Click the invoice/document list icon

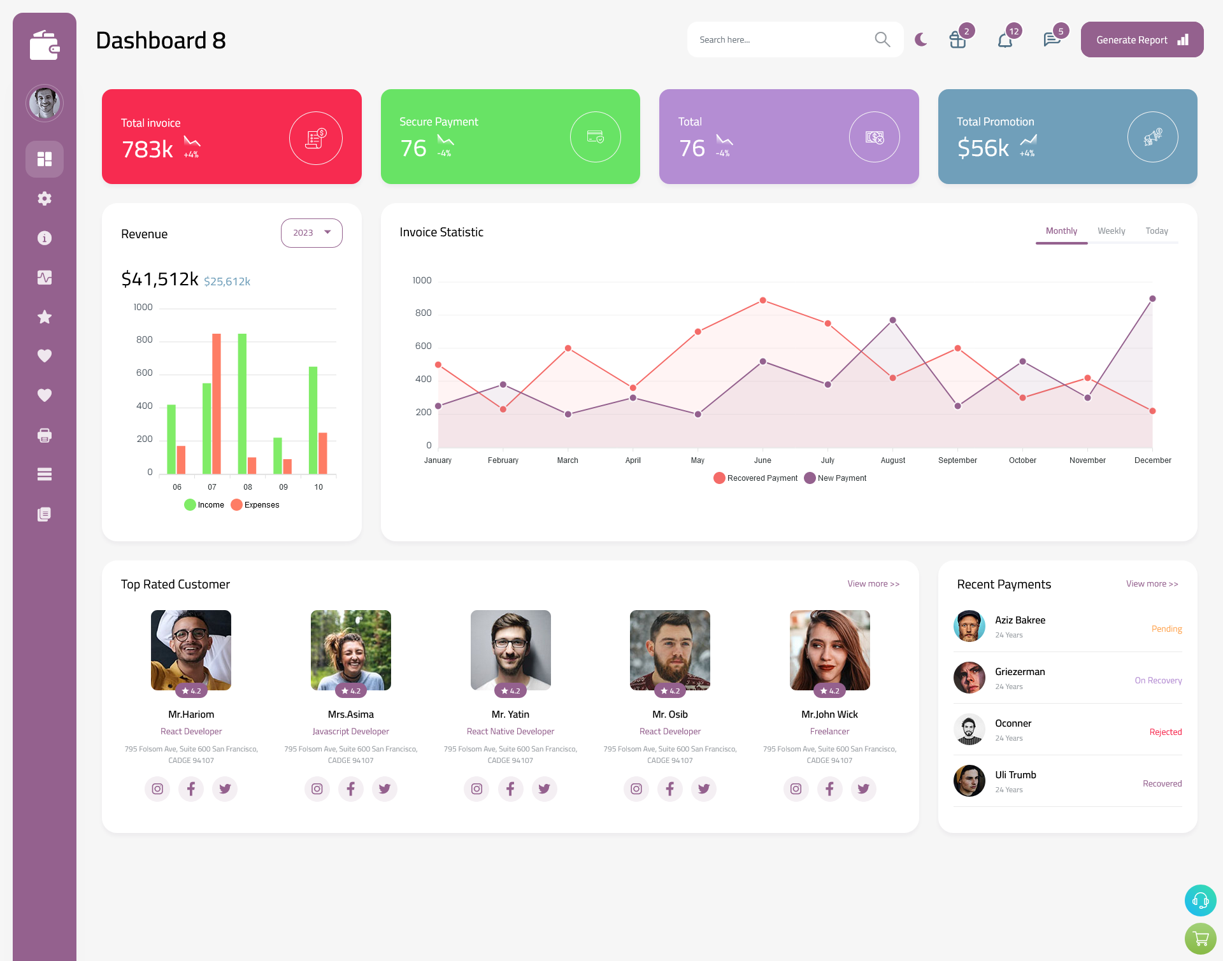tap(44, 513)
